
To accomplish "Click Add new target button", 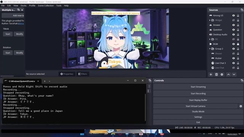I will pos(13,16).
